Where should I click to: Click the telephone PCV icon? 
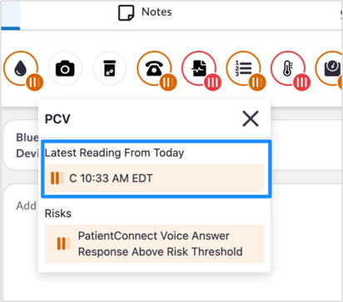tap(154, 68)
